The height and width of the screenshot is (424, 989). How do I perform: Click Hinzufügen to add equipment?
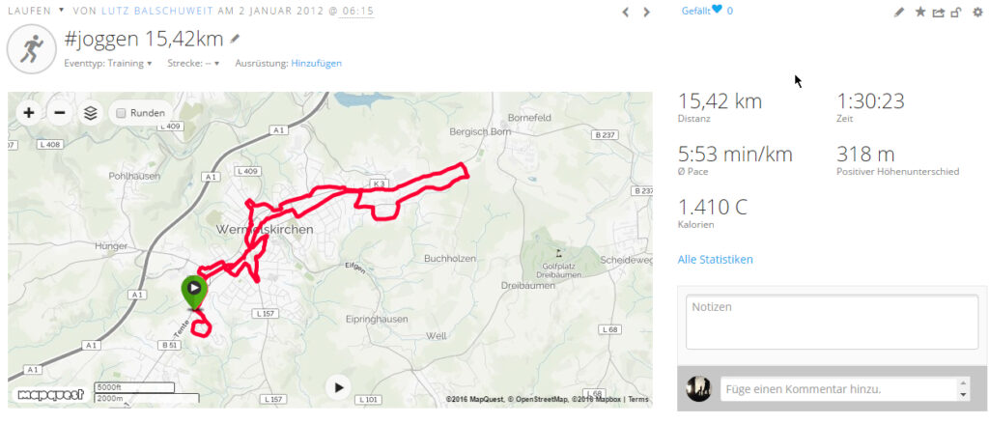click(316, 63)
